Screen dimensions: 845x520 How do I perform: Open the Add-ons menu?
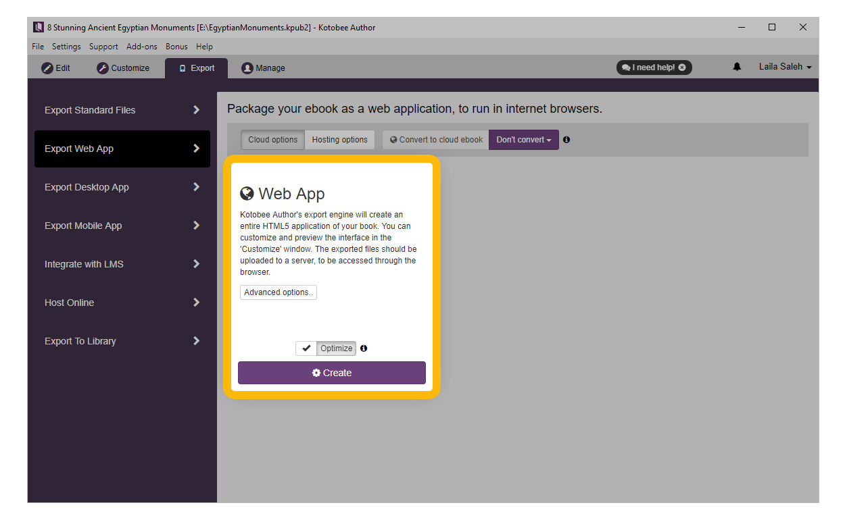pyautogui.click(x=142, y=47)
